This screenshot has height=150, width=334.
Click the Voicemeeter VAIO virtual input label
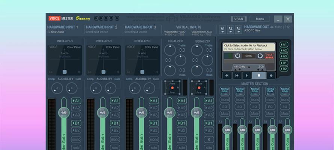click(175, 32)
